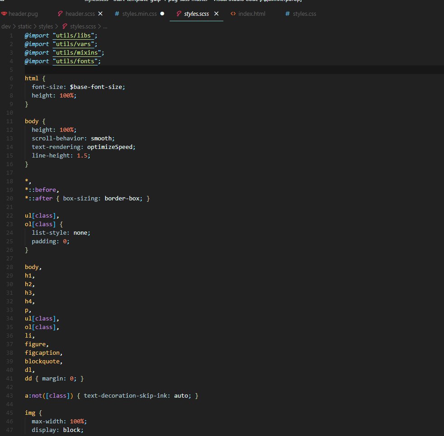
Task: Click the Pug icon on header.pug tab
Action: pos(4,14)
